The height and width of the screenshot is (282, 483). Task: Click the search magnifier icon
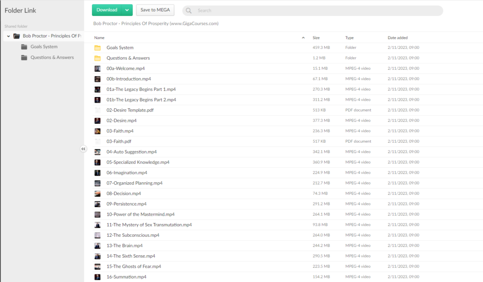189,10
